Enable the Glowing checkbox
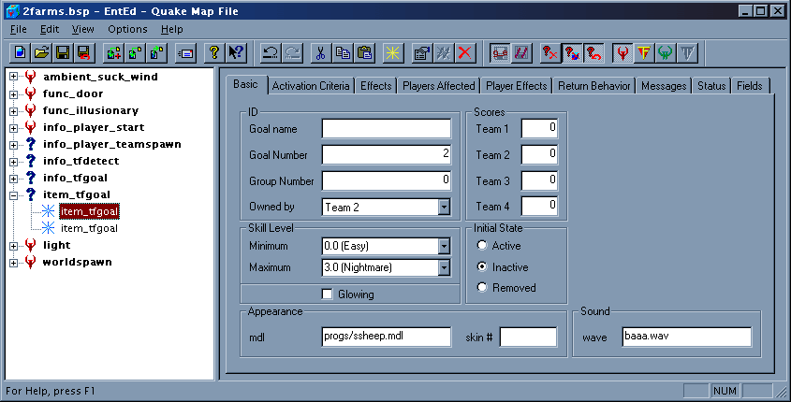The width and height of the screenshot is (791, 402). (x=328, y=294)
